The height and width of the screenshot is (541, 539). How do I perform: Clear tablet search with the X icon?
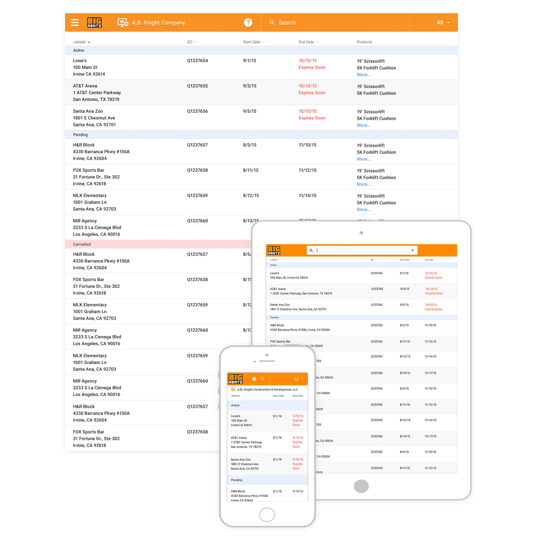tap(413, 250)
